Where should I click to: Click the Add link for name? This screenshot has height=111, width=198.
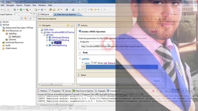105,63
